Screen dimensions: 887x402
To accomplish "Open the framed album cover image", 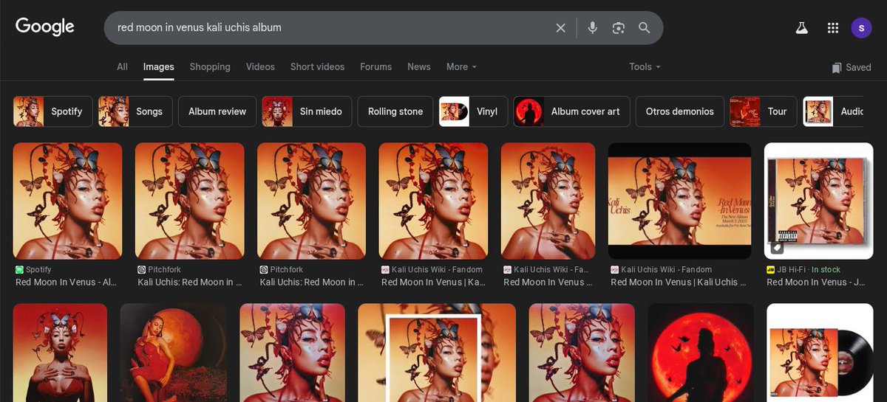I will tap(437, 353).
